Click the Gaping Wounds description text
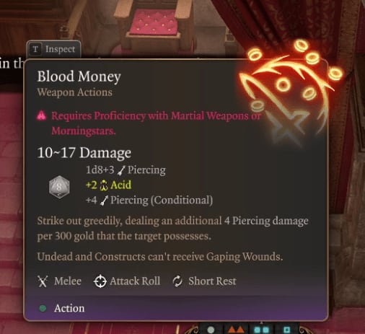 coord(160,257)
